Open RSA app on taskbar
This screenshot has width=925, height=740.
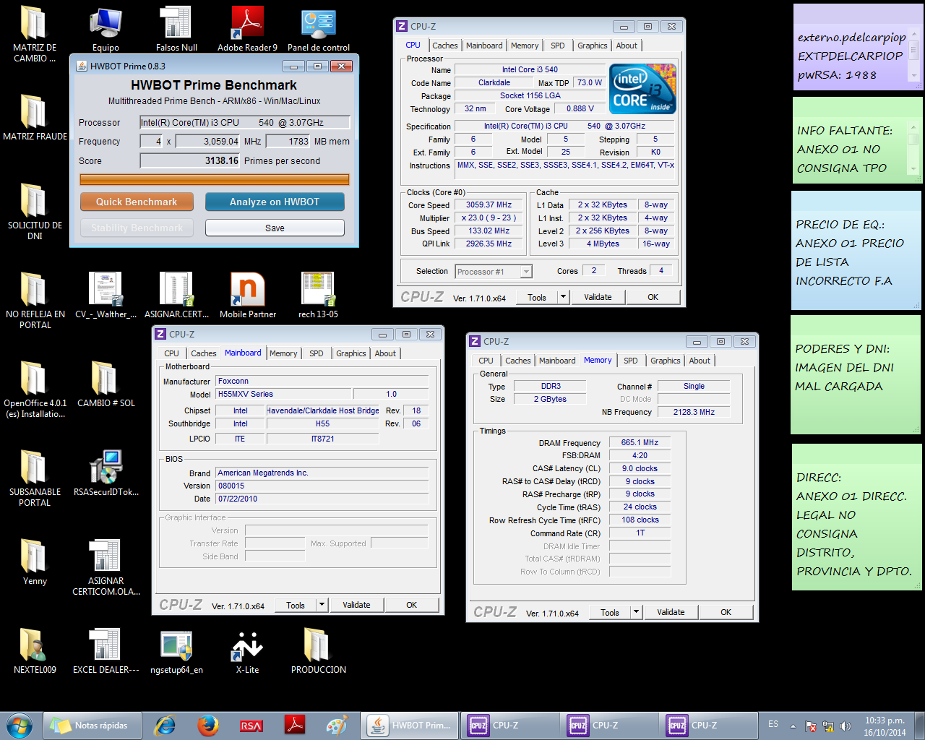pos(251,726)
